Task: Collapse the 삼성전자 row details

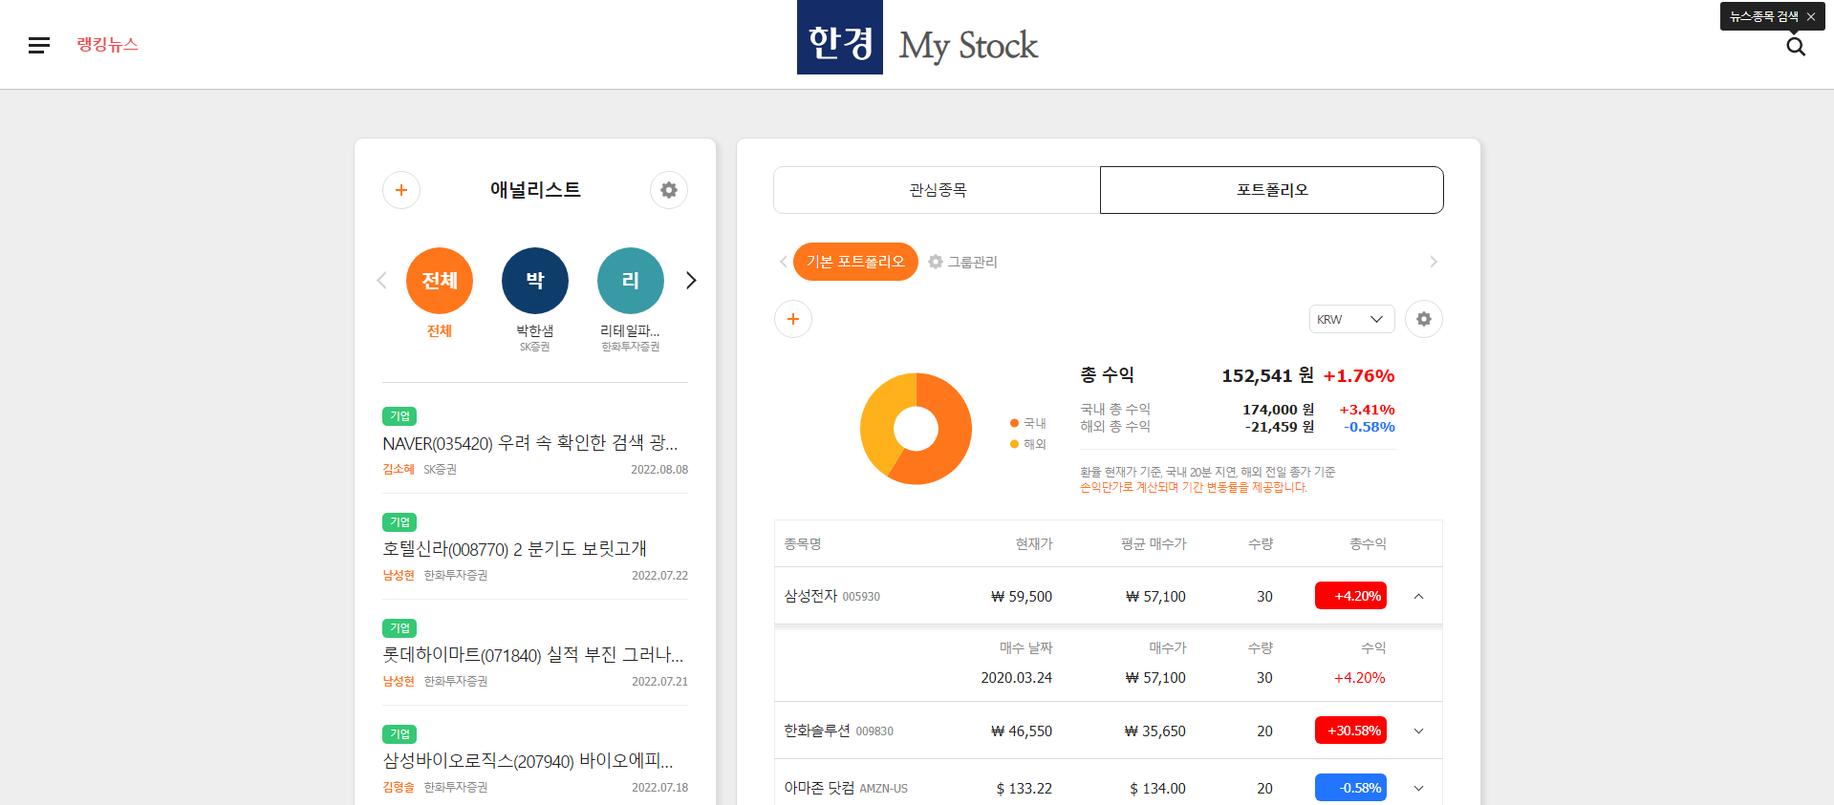Action: pos(1418,596)
